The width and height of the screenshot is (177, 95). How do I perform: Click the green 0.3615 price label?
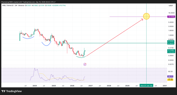click(x=171, y=43)
